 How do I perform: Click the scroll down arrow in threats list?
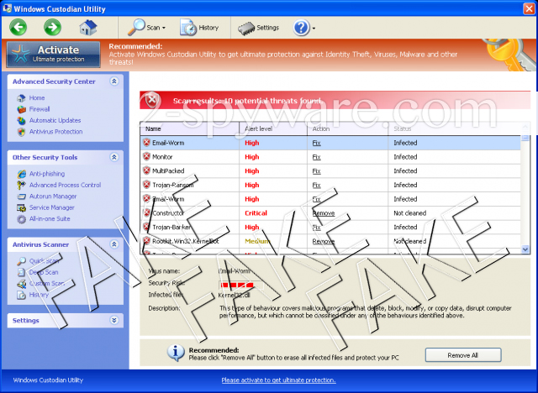525,249
